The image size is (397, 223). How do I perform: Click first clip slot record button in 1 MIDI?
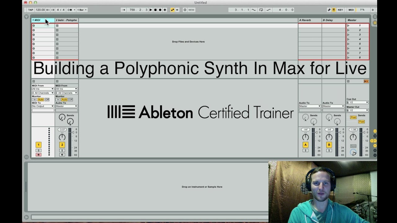click(34, 26)
